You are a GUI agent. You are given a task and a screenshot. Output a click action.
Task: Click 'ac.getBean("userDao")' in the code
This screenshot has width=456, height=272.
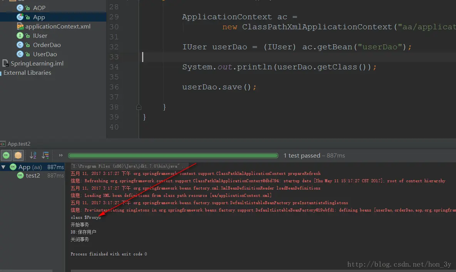click(x=354, y=47)
